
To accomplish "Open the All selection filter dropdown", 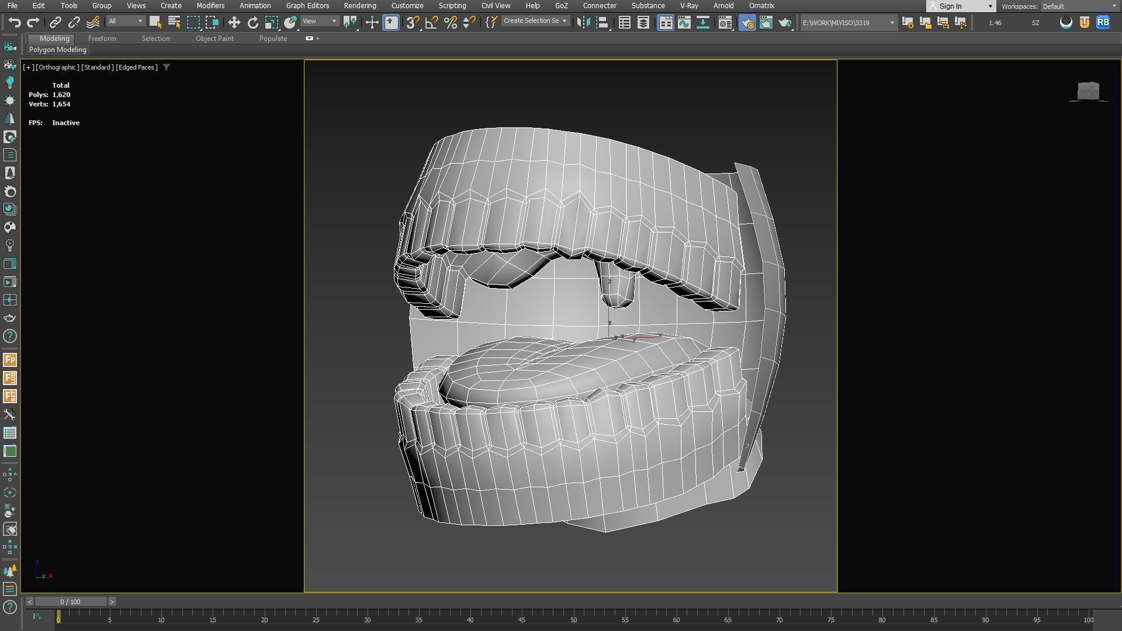I will (x=126, y=22).
